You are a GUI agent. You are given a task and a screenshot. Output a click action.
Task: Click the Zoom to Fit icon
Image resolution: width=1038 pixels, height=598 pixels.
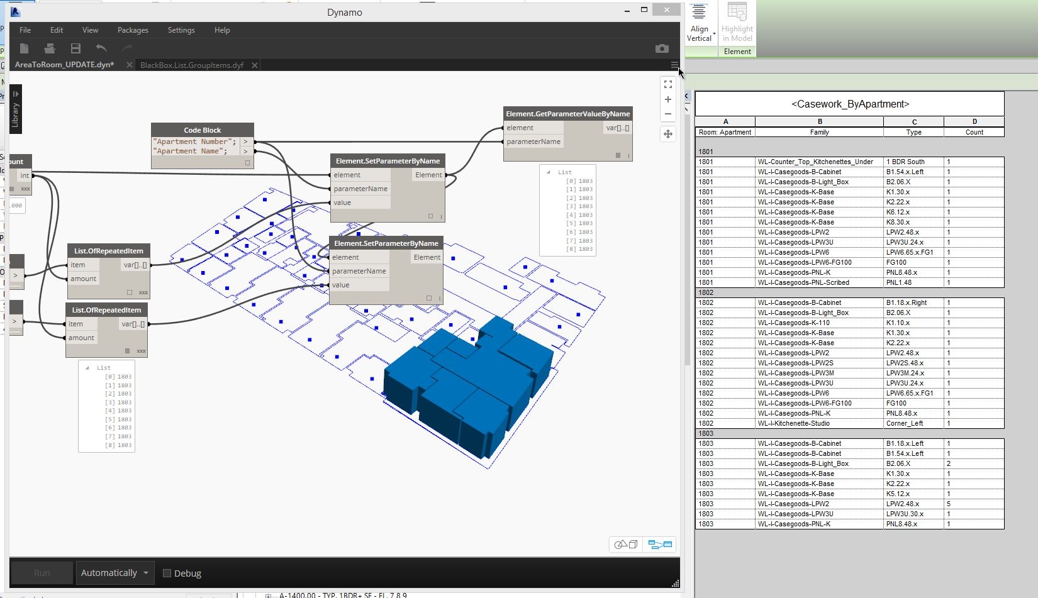pos(668,84)
